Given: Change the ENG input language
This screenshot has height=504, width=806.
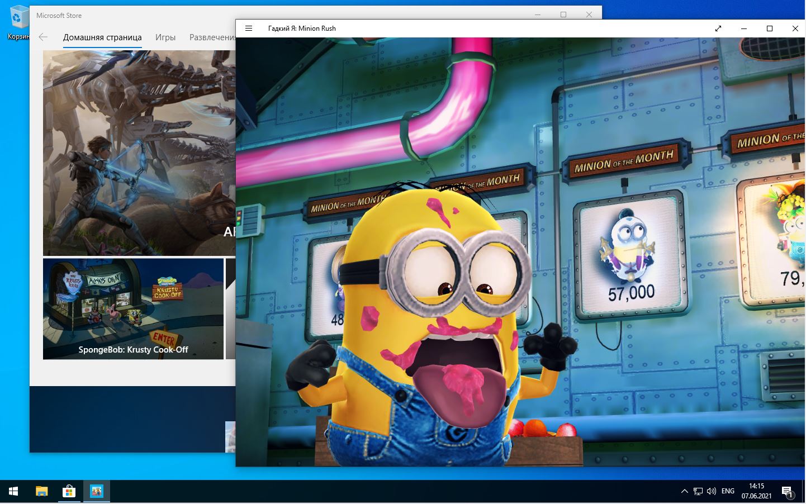Looking at the screenshot, I should pyautogui.click(x=728, y=492).
